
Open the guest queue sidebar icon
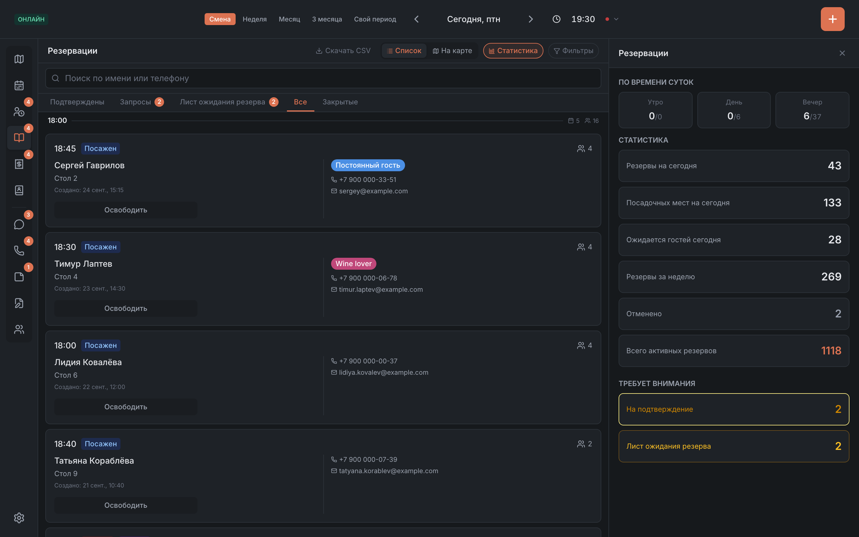(19, 112)
